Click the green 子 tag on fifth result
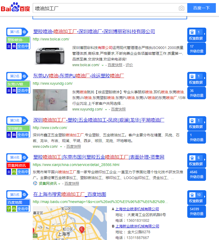This screenshot has width=219, height=240. coord(9,209)
